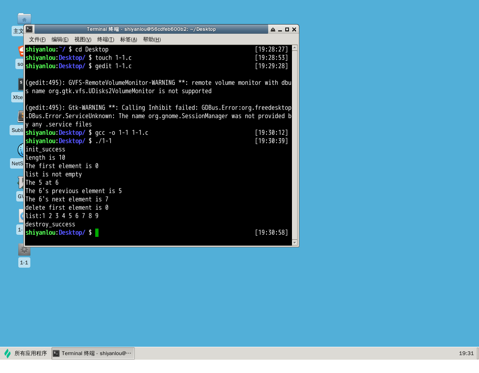The height and width of the screenshot is (373, 479).
Task: Open the 视图 (View) menu
Action: point(83,40)
